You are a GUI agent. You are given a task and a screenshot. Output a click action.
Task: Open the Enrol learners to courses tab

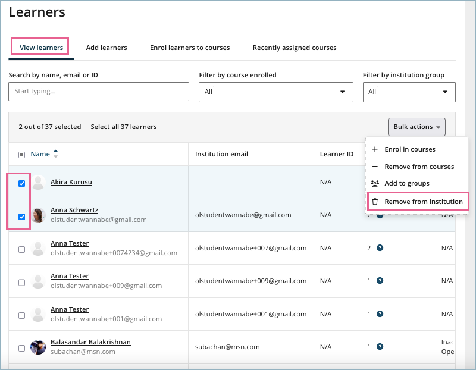190,48
